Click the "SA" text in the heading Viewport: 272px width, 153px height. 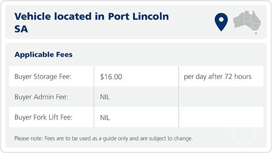[21, 29]
